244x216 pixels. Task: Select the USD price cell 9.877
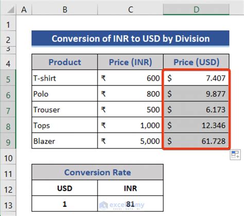(196, 93)
